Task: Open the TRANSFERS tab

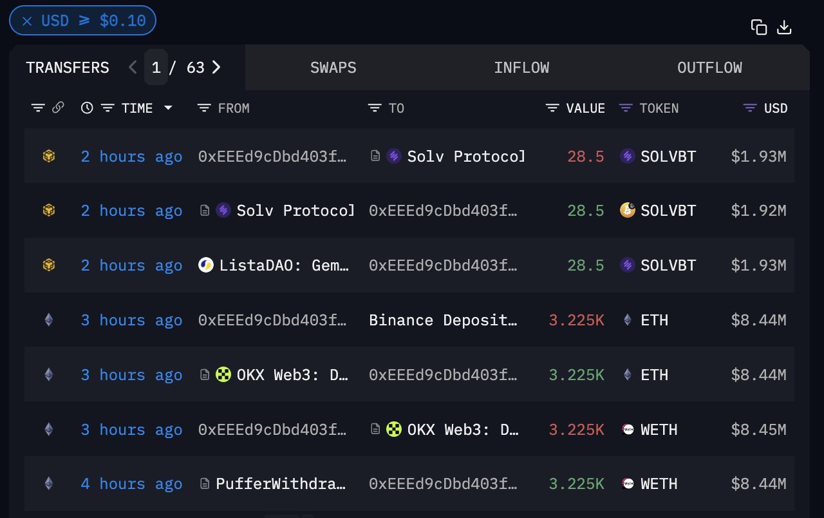Action: pyautogui.click(x=68, y=68)
